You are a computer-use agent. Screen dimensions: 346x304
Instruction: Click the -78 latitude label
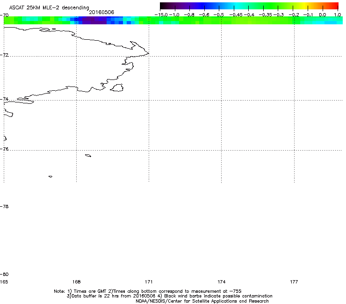(4, 206)
